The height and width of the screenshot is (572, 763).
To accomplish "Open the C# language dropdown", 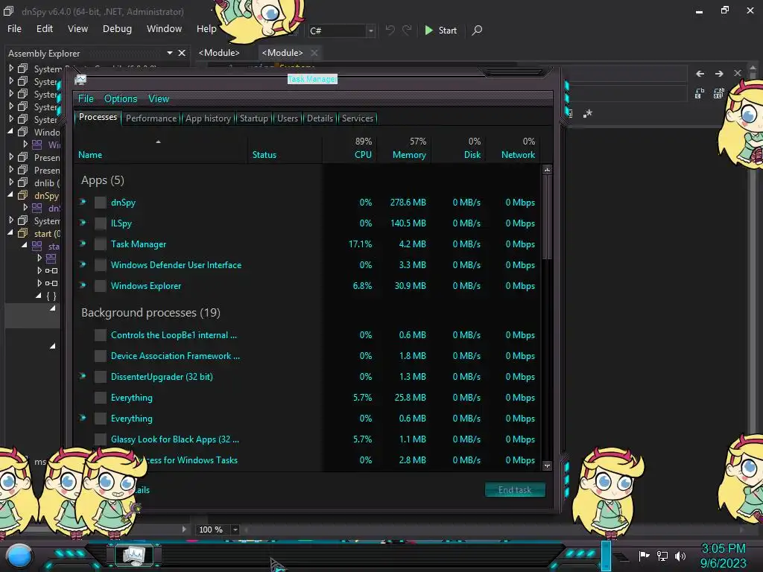I will [x=371, y=31].
